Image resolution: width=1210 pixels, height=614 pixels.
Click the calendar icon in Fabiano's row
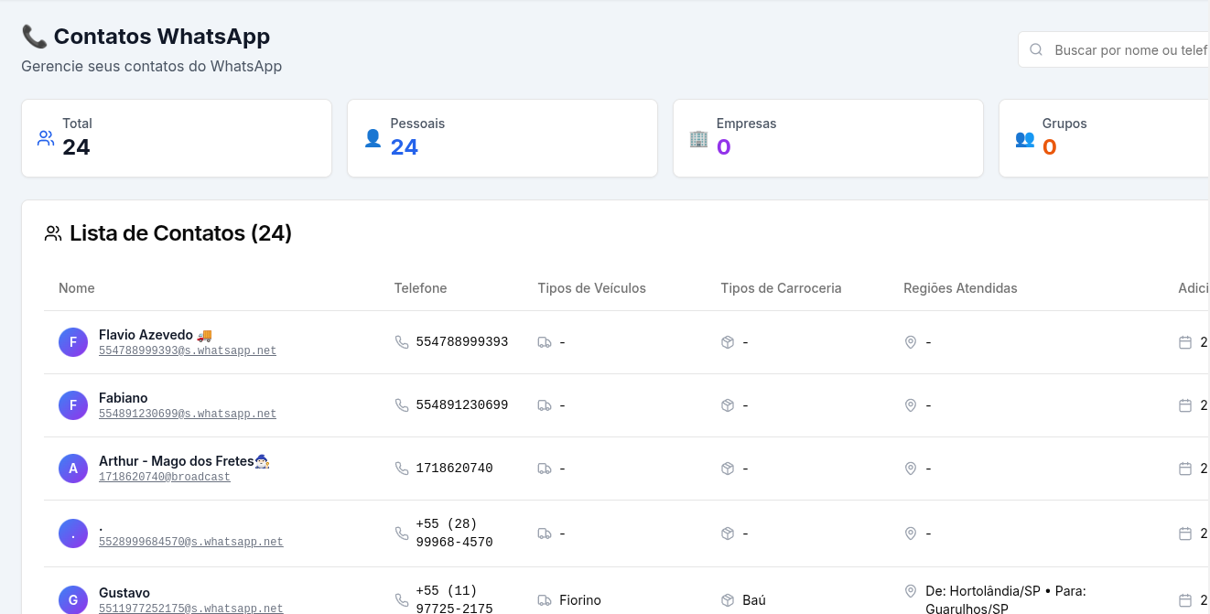click(x=1185, y=405)
